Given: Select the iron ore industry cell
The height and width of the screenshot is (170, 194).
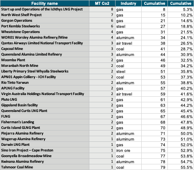Looking at the screenshot, I should (x=128, y=150).
